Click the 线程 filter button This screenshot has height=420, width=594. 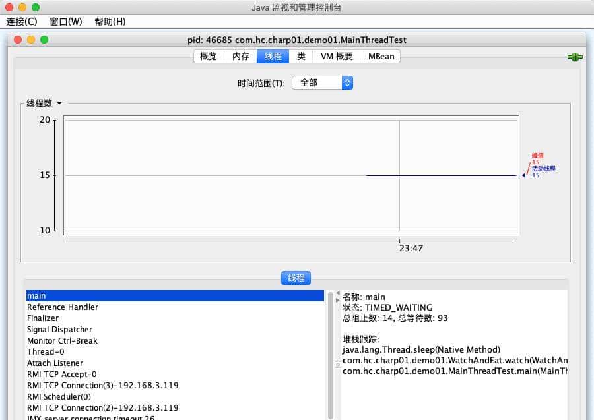296,278
